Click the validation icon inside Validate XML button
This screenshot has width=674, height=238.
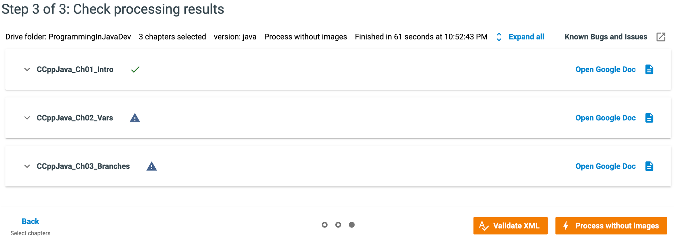coord(484,226)
